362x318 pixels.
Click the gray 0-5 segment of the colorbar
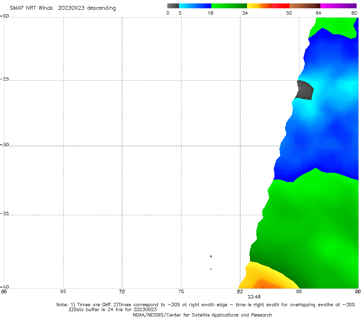(173, 6)
